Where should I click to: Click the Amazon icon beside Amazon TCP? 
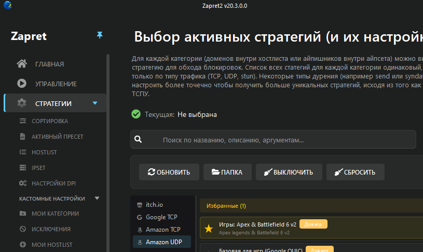click(140, 230)
